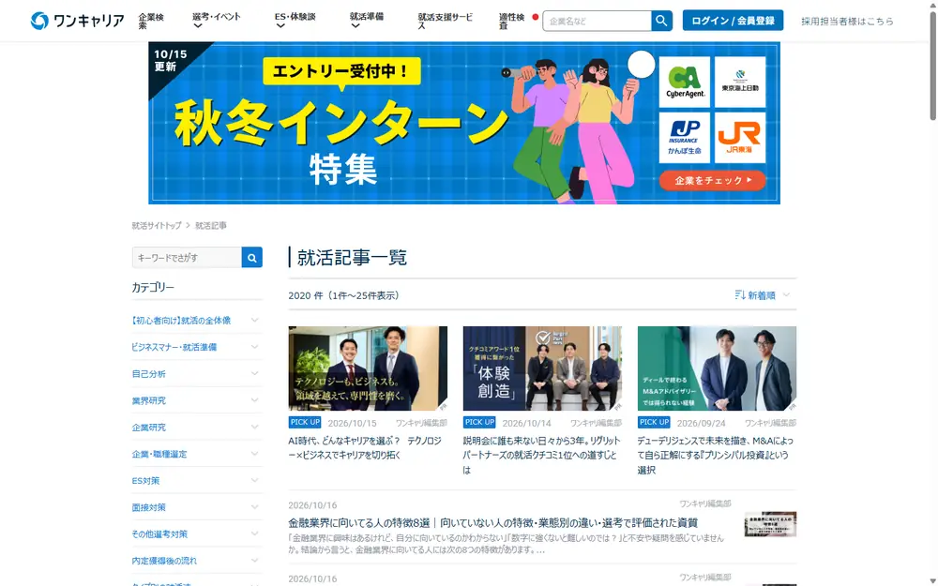The height and width of the screenshot is (586, 938).
Task: Click the 金融業界 article small thumbnail
Action: click(770, 524)
